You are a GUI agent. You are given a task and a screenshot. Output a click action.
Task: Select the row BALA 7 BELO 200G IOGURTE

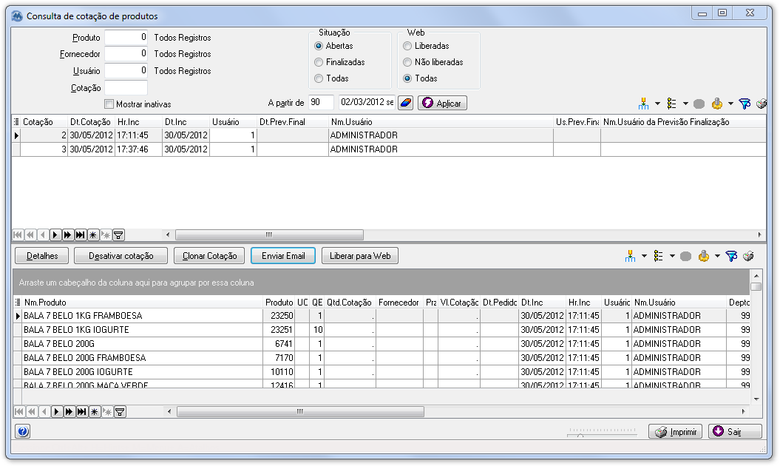(382, 372)
